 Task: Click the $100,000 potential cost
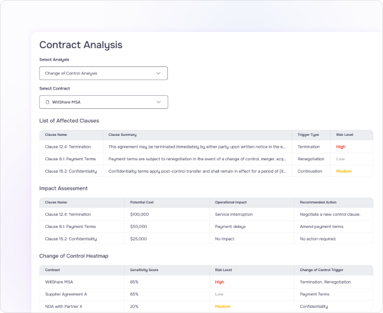click(139, 214)
